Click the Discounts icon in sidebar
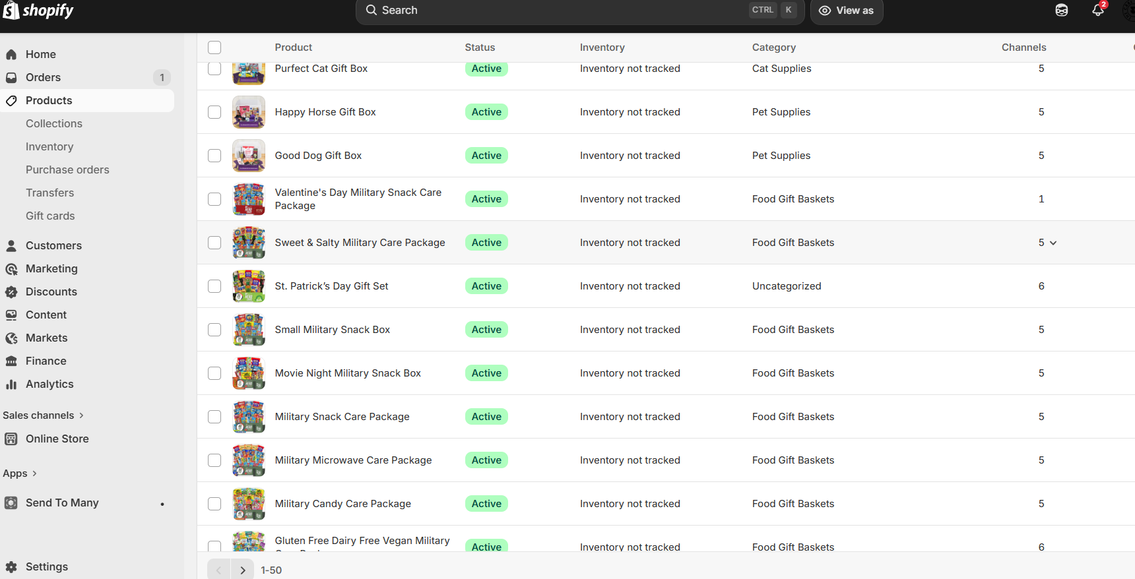The height and width of the screenshot is (579, 1135). click(x=11, y=292)
